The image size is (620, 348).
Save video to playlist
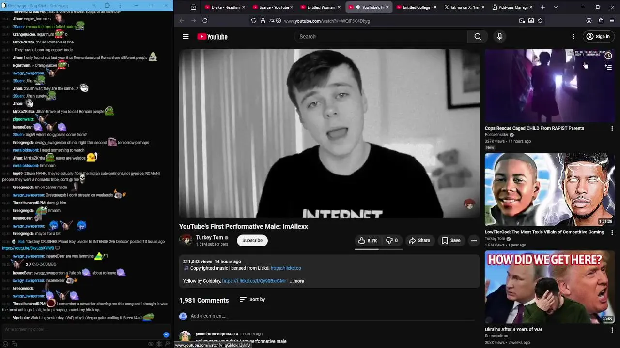(x=451, y=240)
